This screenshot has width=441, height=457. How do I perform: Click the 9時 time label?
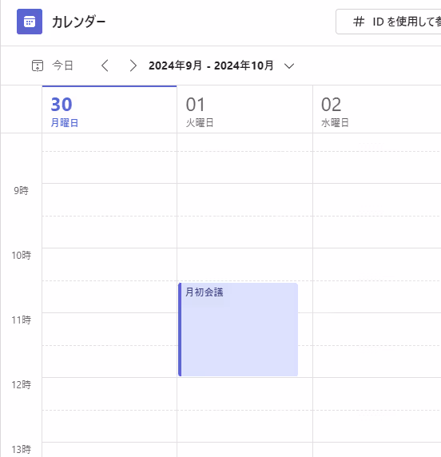pos(22,191)
